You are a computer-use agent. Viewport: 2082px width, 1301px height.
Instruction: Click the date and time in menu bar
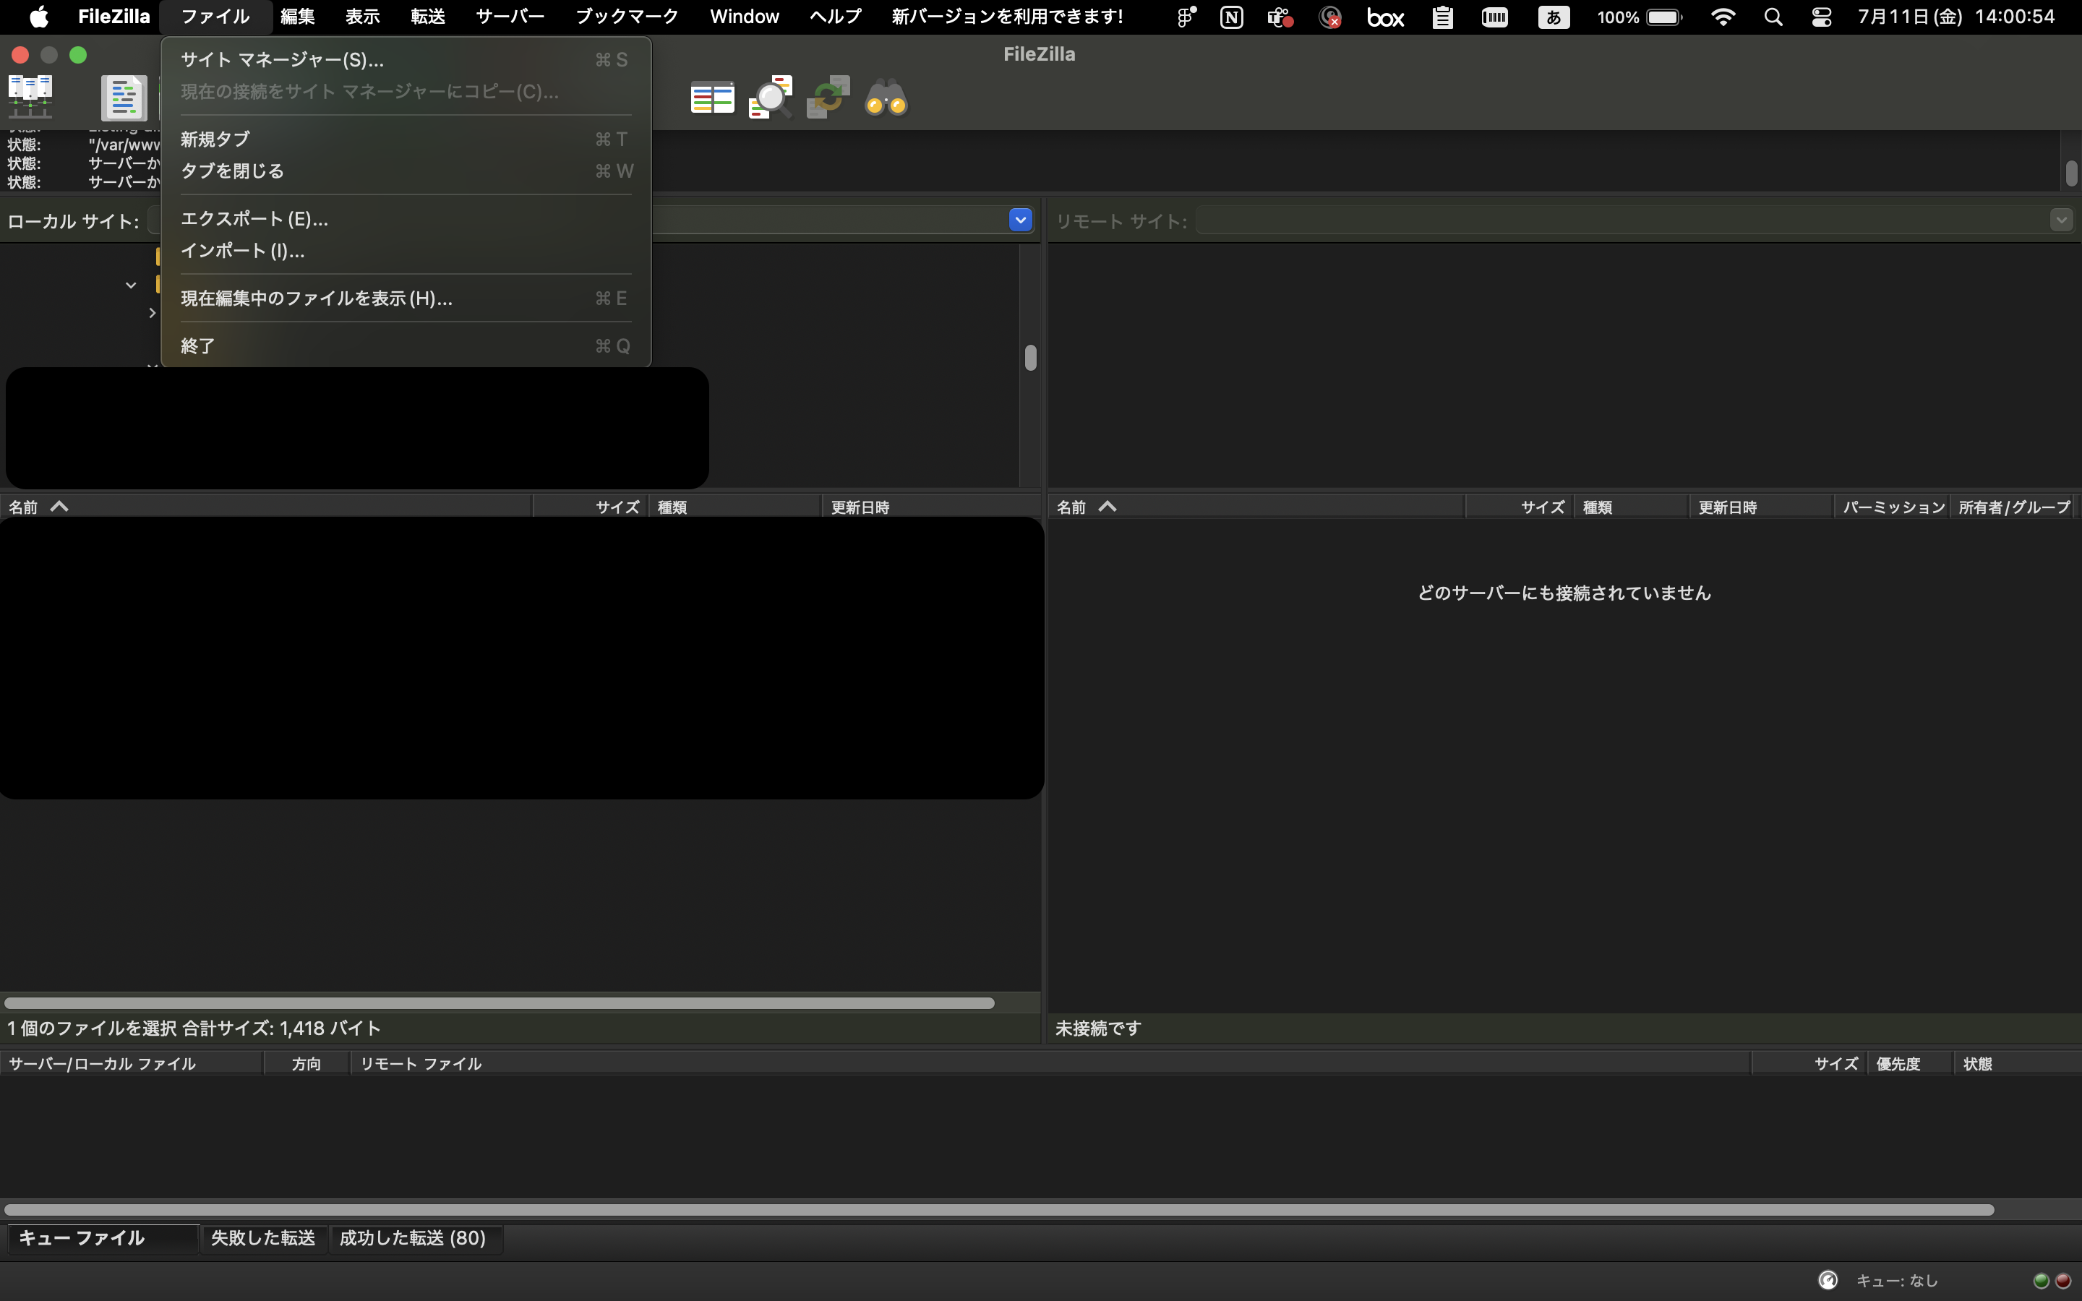click(x=1956, y=17)
